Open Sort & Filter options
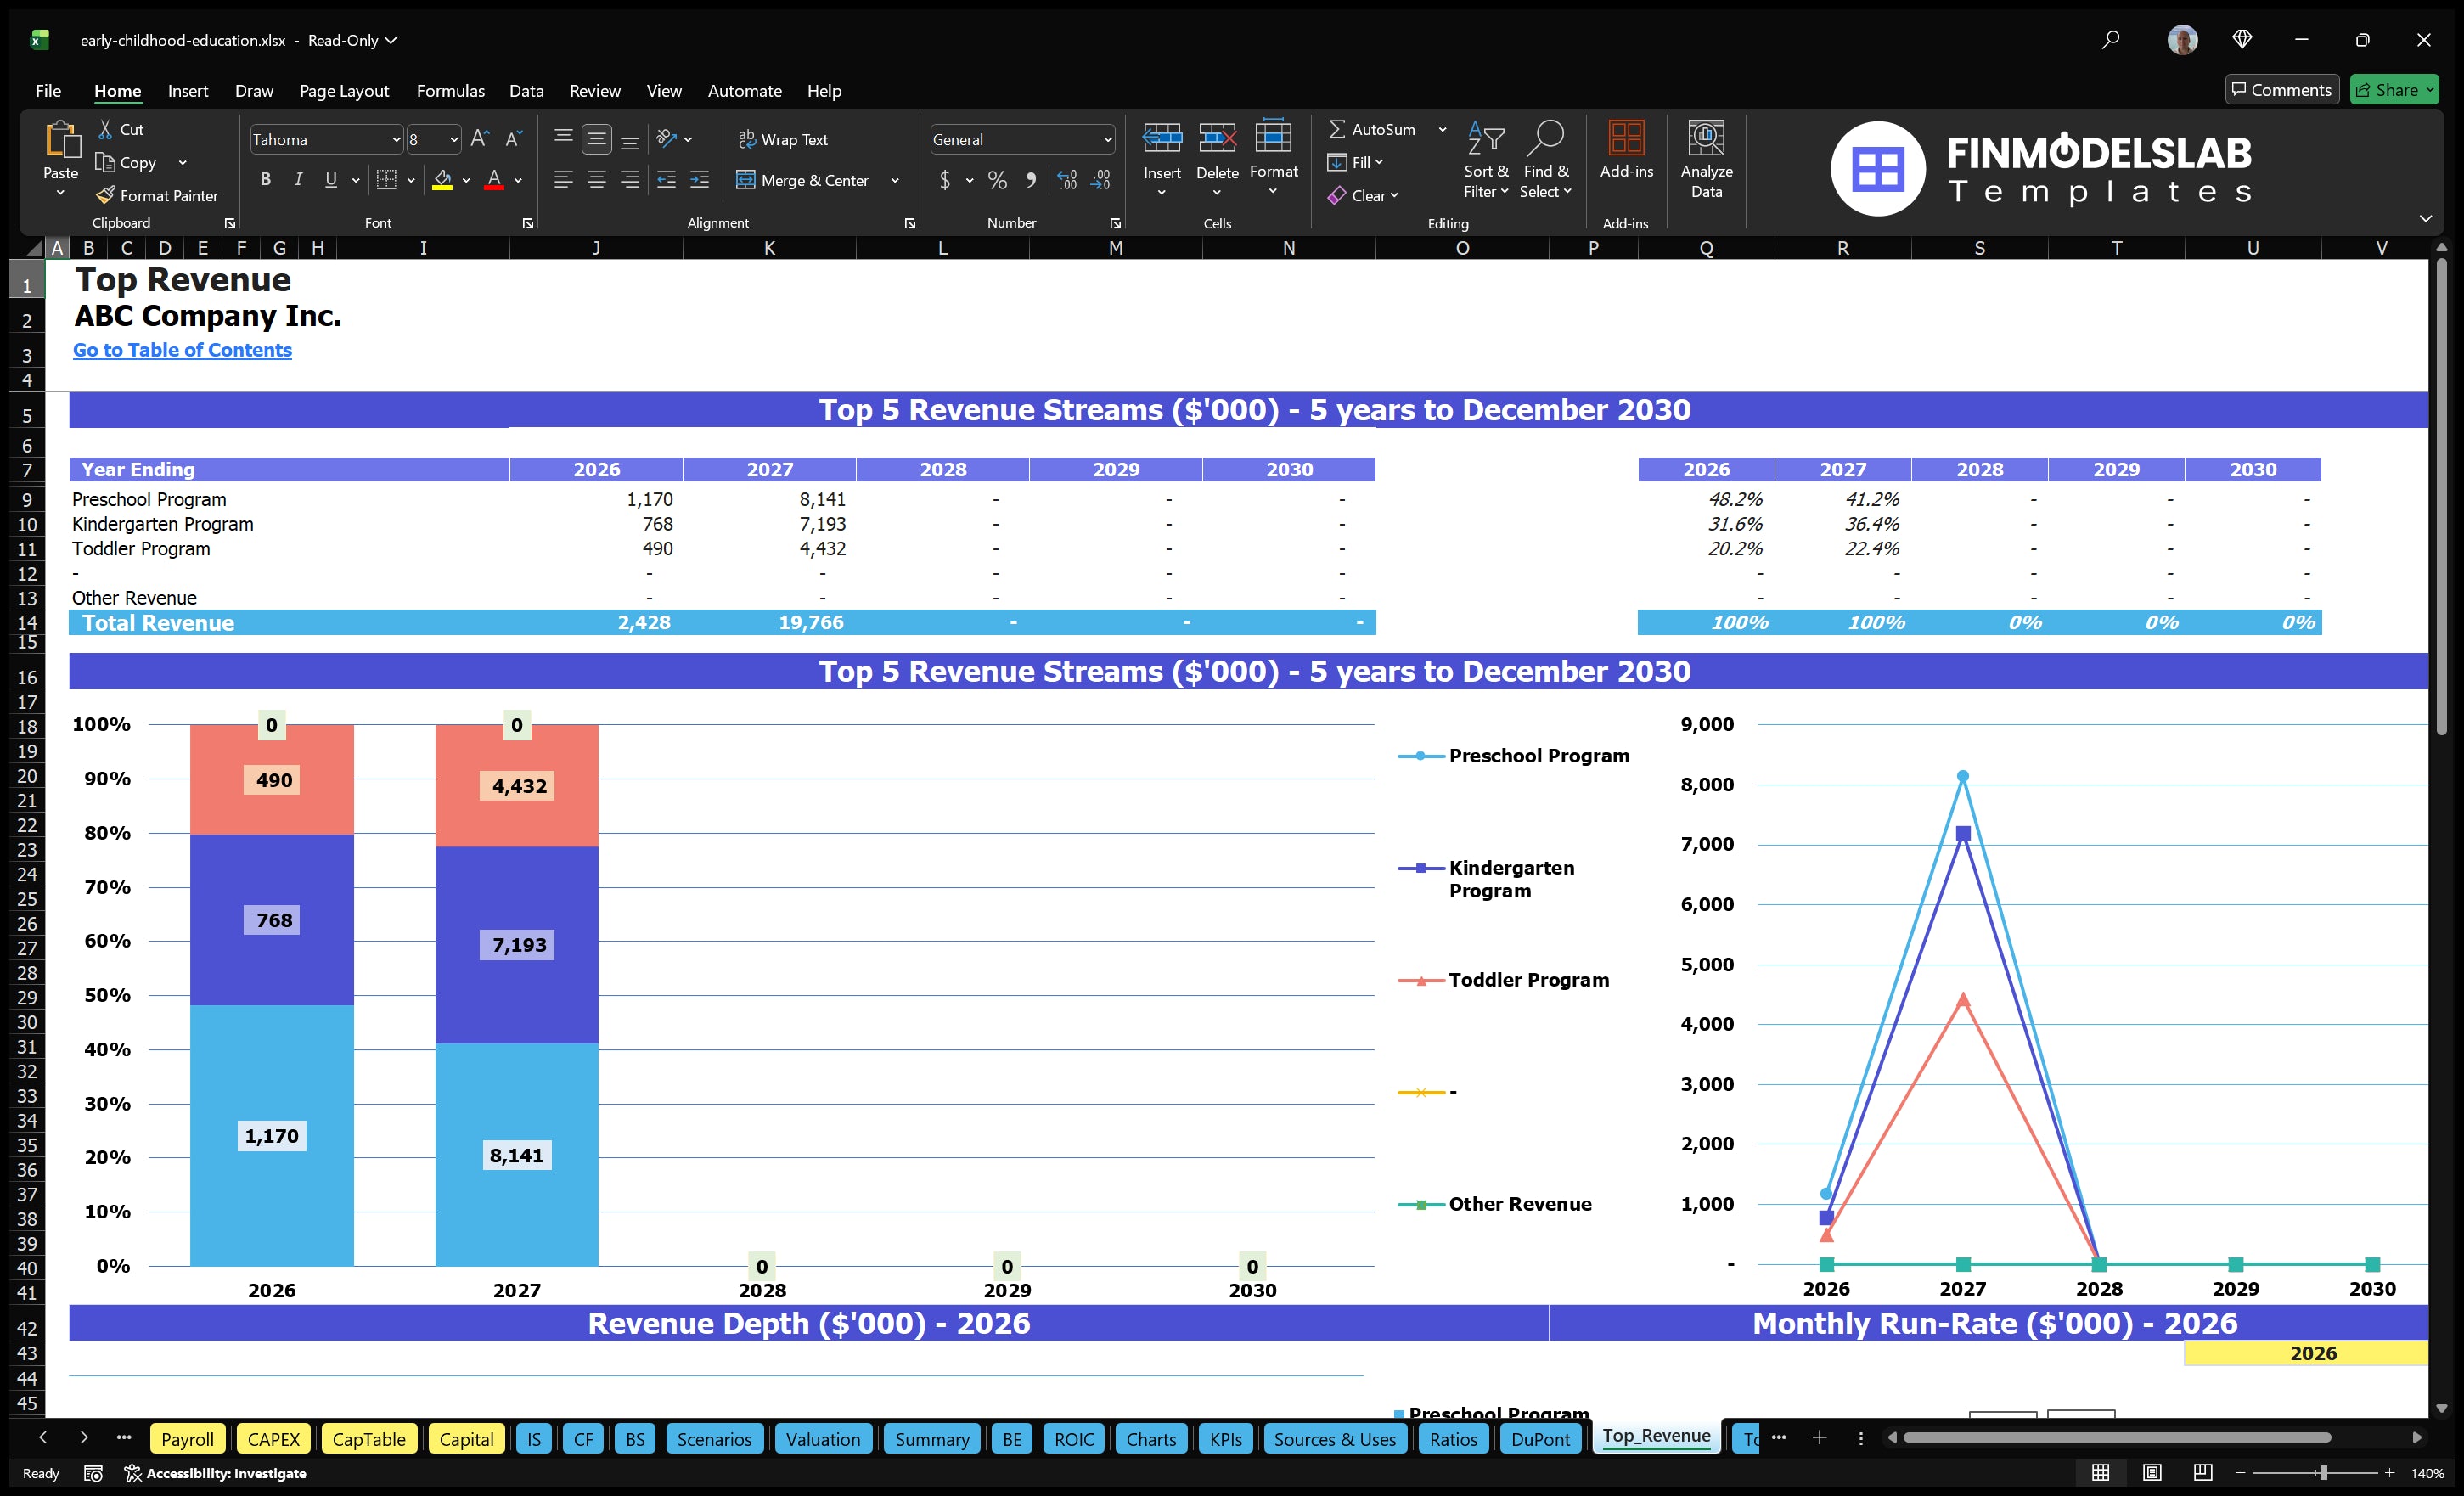Viewport: 2464px width, 1496px height. click(x=1487, y=160)
